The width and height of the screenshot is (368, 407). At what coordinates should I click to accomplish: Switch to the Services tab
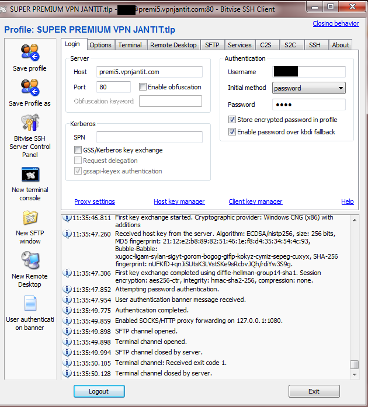coord(239,45)
